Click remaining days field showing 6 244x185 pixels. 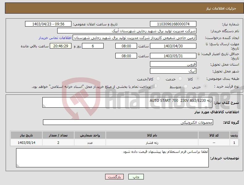[x=93, y=46]
